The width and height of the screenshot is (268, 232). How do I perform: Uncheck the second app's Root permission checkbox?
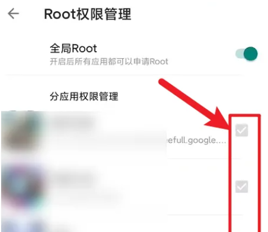click(x=242, y=187)
